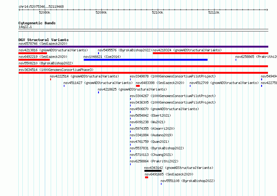
Task: Click the blue nsv1046621 Coe2014 bar
Action: pyautogui.click(x=146, y=60)
